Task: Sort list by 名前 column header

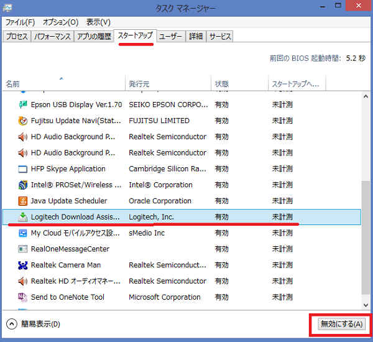Action: [x=13, y=84]
